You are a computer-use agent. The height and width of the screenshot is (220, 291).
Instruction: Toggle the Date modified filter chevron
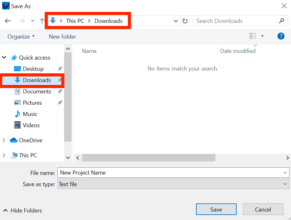click(255, 45)
